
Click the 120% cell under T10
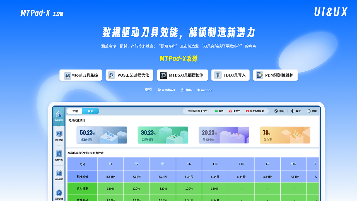215,188
